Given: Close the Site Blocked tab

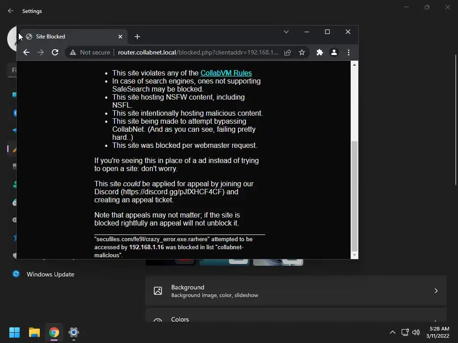Looking at the screenshot, I should pyautogui.click(x=120, y=37).
